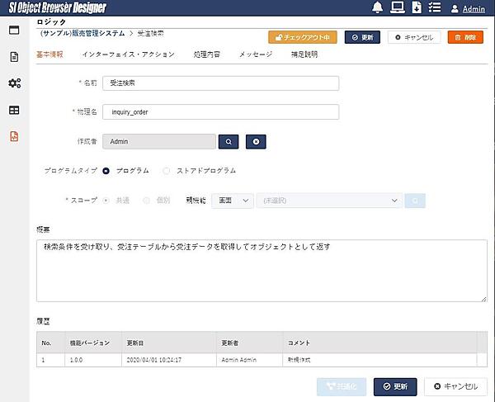Image resolution: width=495 pixels, height=402 pixels.
Task: Open the document icon in left sidebar
Action: tap(14, 57)
